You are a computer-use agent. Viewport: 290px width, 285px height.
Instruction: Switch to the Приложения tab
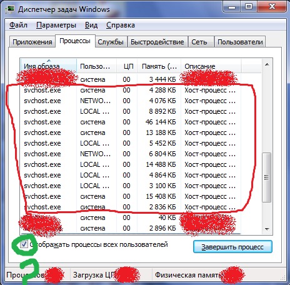pos(32,42)
